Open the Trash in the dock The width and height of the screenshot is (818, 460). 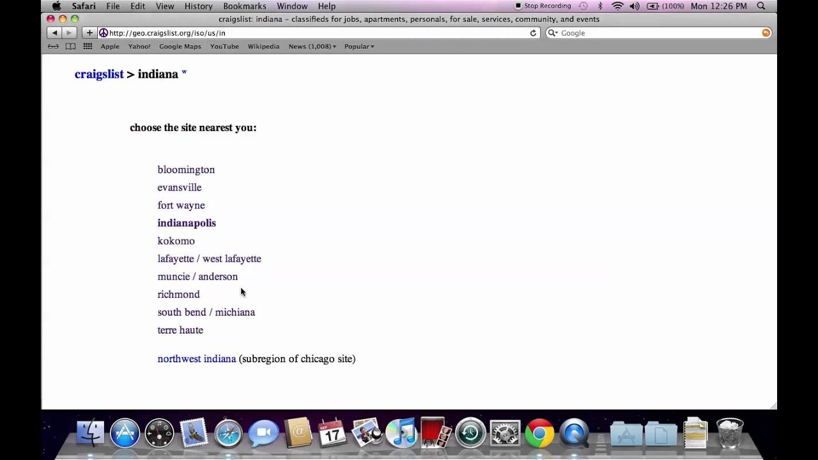tap(729, 433)
